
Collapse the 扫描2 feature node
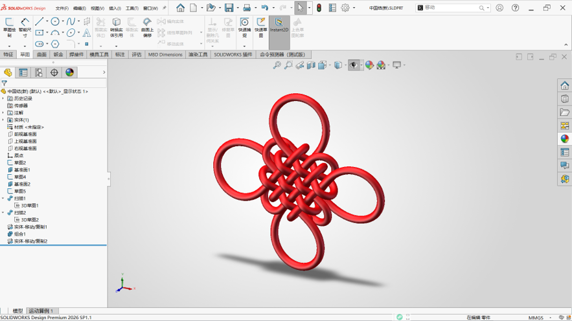(3, 212)
